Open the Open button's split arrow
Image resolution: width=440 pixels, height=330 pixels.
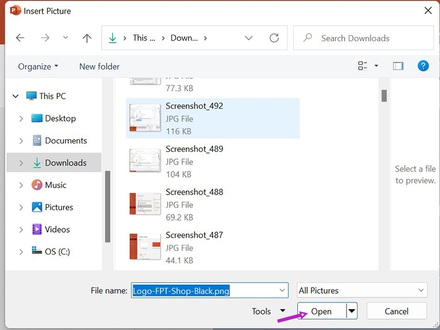tap(351, 311)
